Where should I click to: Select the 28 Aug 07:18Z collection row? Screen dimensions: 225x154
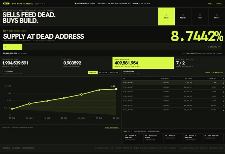pos(173,83)
